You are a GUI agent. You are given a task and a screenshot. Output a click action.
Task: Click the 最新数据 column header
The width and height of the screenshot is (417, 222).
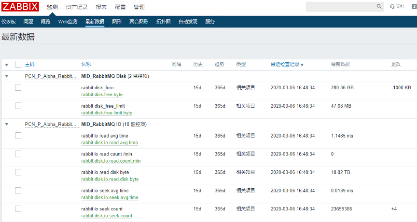(x=340, y=64)
